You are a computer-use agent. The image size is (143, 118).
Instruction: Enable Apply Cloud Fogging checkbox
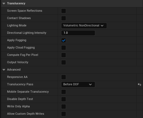[64, 48]
